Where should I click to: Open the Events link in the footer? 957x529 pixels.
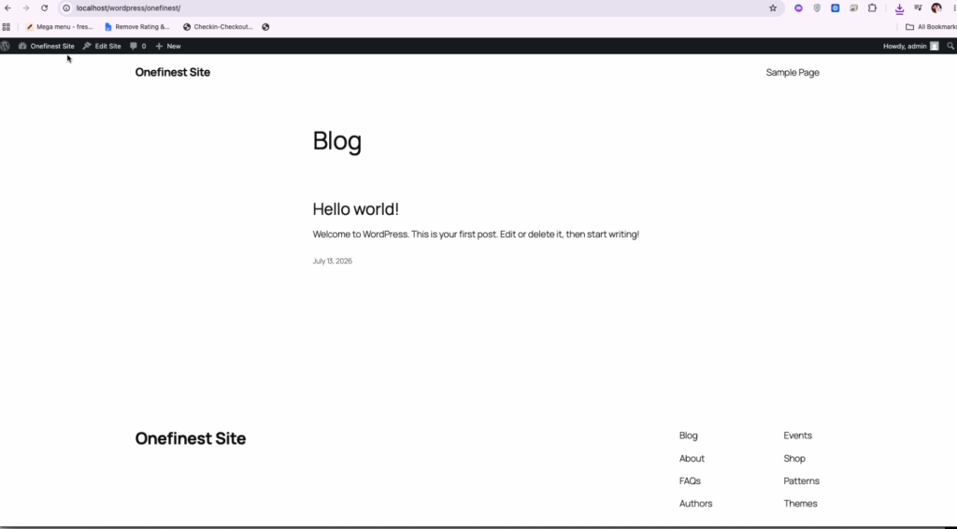pyautogui.click(x=798, y=435)
